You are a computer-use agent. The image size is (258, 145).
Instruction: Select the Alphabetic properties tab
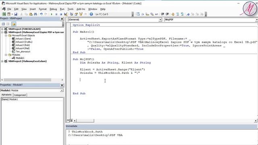pyautogui.click(x=6, y=95)
